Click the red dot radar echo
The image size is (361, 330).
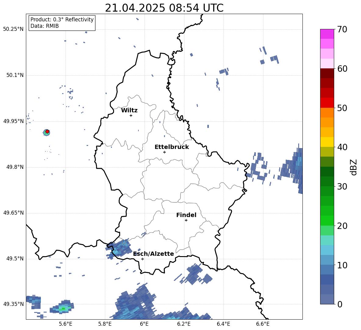coord(47,131)
